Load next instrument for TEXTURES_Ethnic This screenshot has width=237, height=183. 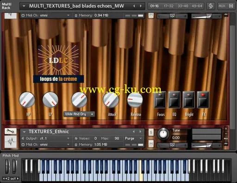(x=140, y=132)
